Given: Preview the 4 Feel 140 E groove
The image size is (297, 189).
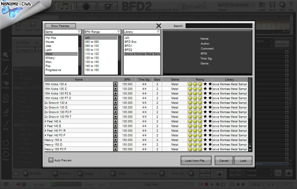Looking at the screenshot, I should 115,126.
